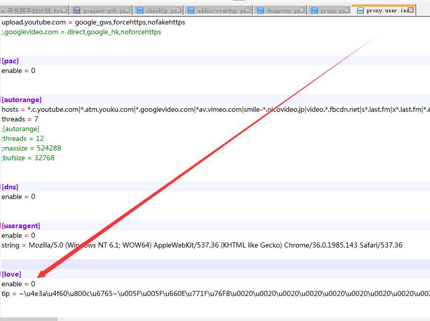Click the [love] section header
The width and height of the screenshot is (430, 321).
12,274
